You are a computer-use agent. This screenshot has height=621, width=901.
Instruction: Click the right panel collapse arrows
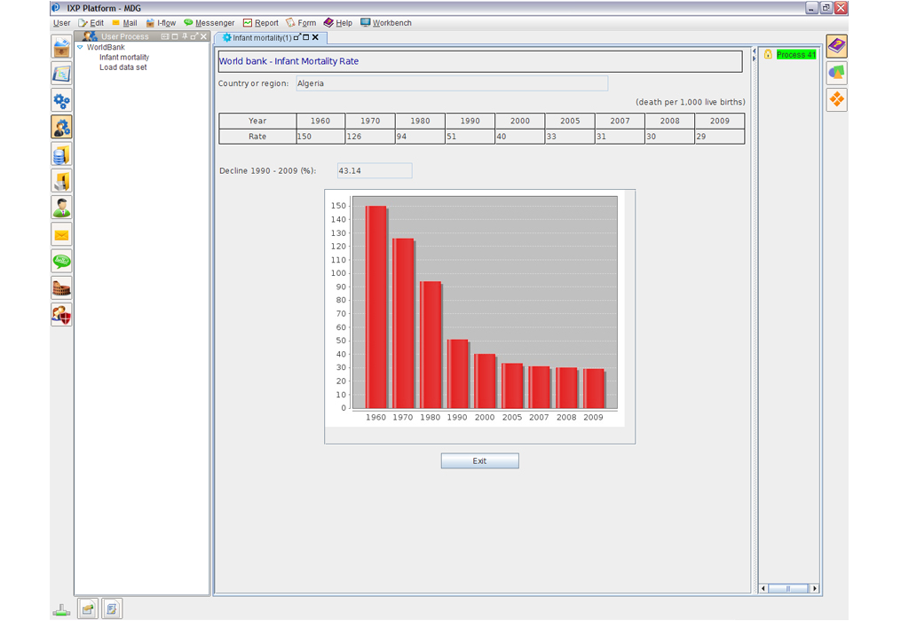coord(754,55)
